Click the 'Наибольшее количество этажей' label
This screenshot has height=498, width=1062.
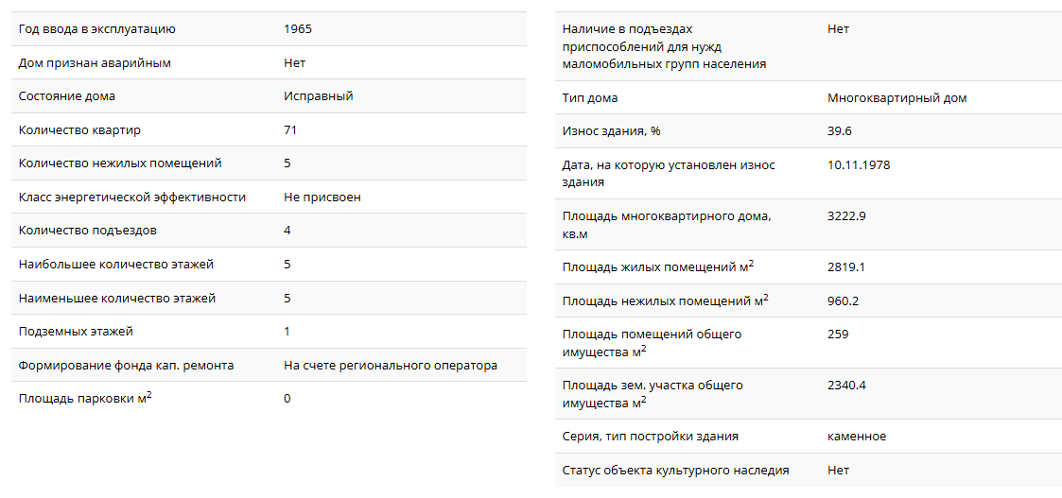(x=116, y=265)
